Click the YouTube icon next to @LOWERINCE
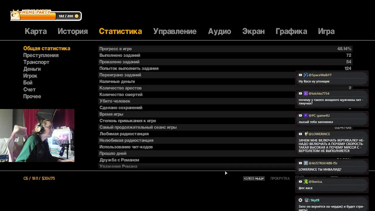Image resolution: width=375 pixels, height=211 pixels. [300, 134]
